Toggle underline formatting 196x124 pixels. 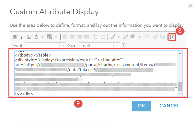[x=29, y=37]
